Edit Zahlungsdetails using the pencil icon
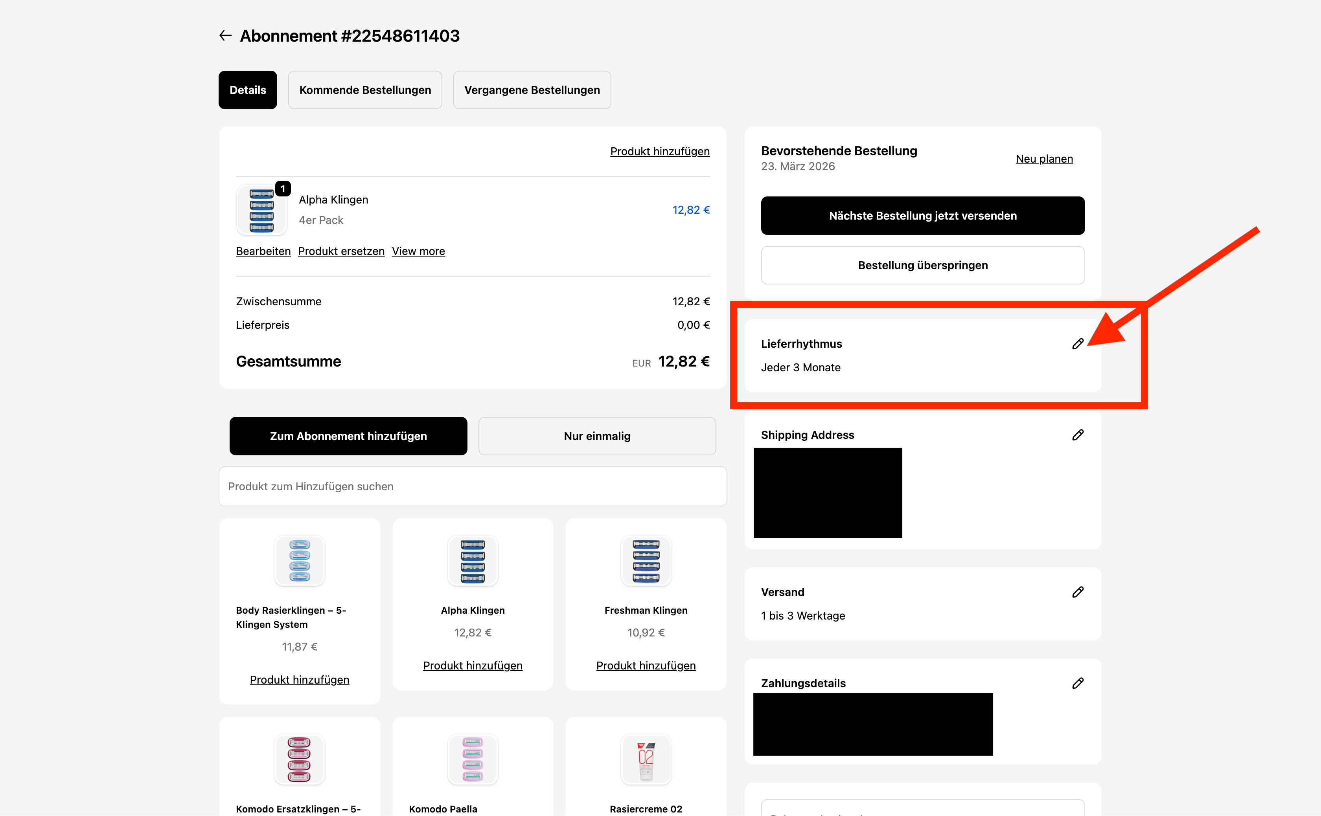 tap(1077, 683)
